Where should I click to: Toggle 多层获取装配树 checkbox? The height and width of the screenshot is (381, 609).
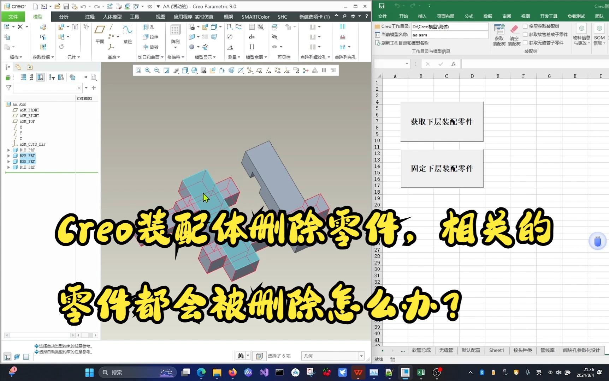[x=525, y=26]
